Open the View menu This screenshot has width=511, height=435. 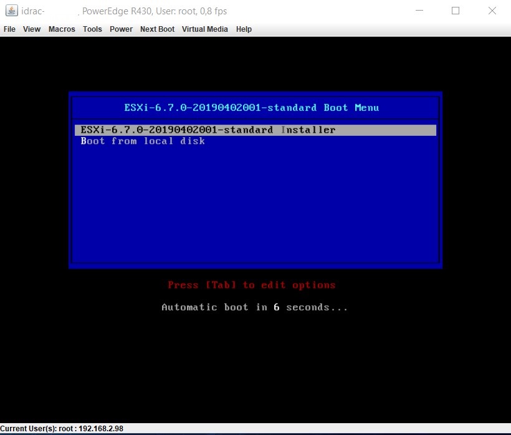pyautogui.click(x=32, y=29)
